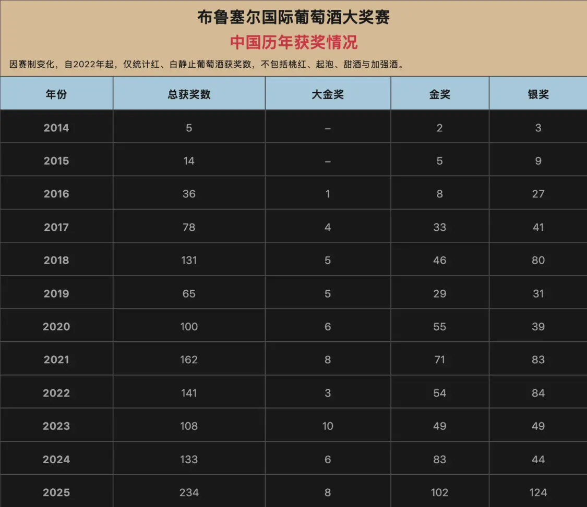Screen dimensions: 587x507
Task: Select 2025 total awards value 234
Action: 189,492
